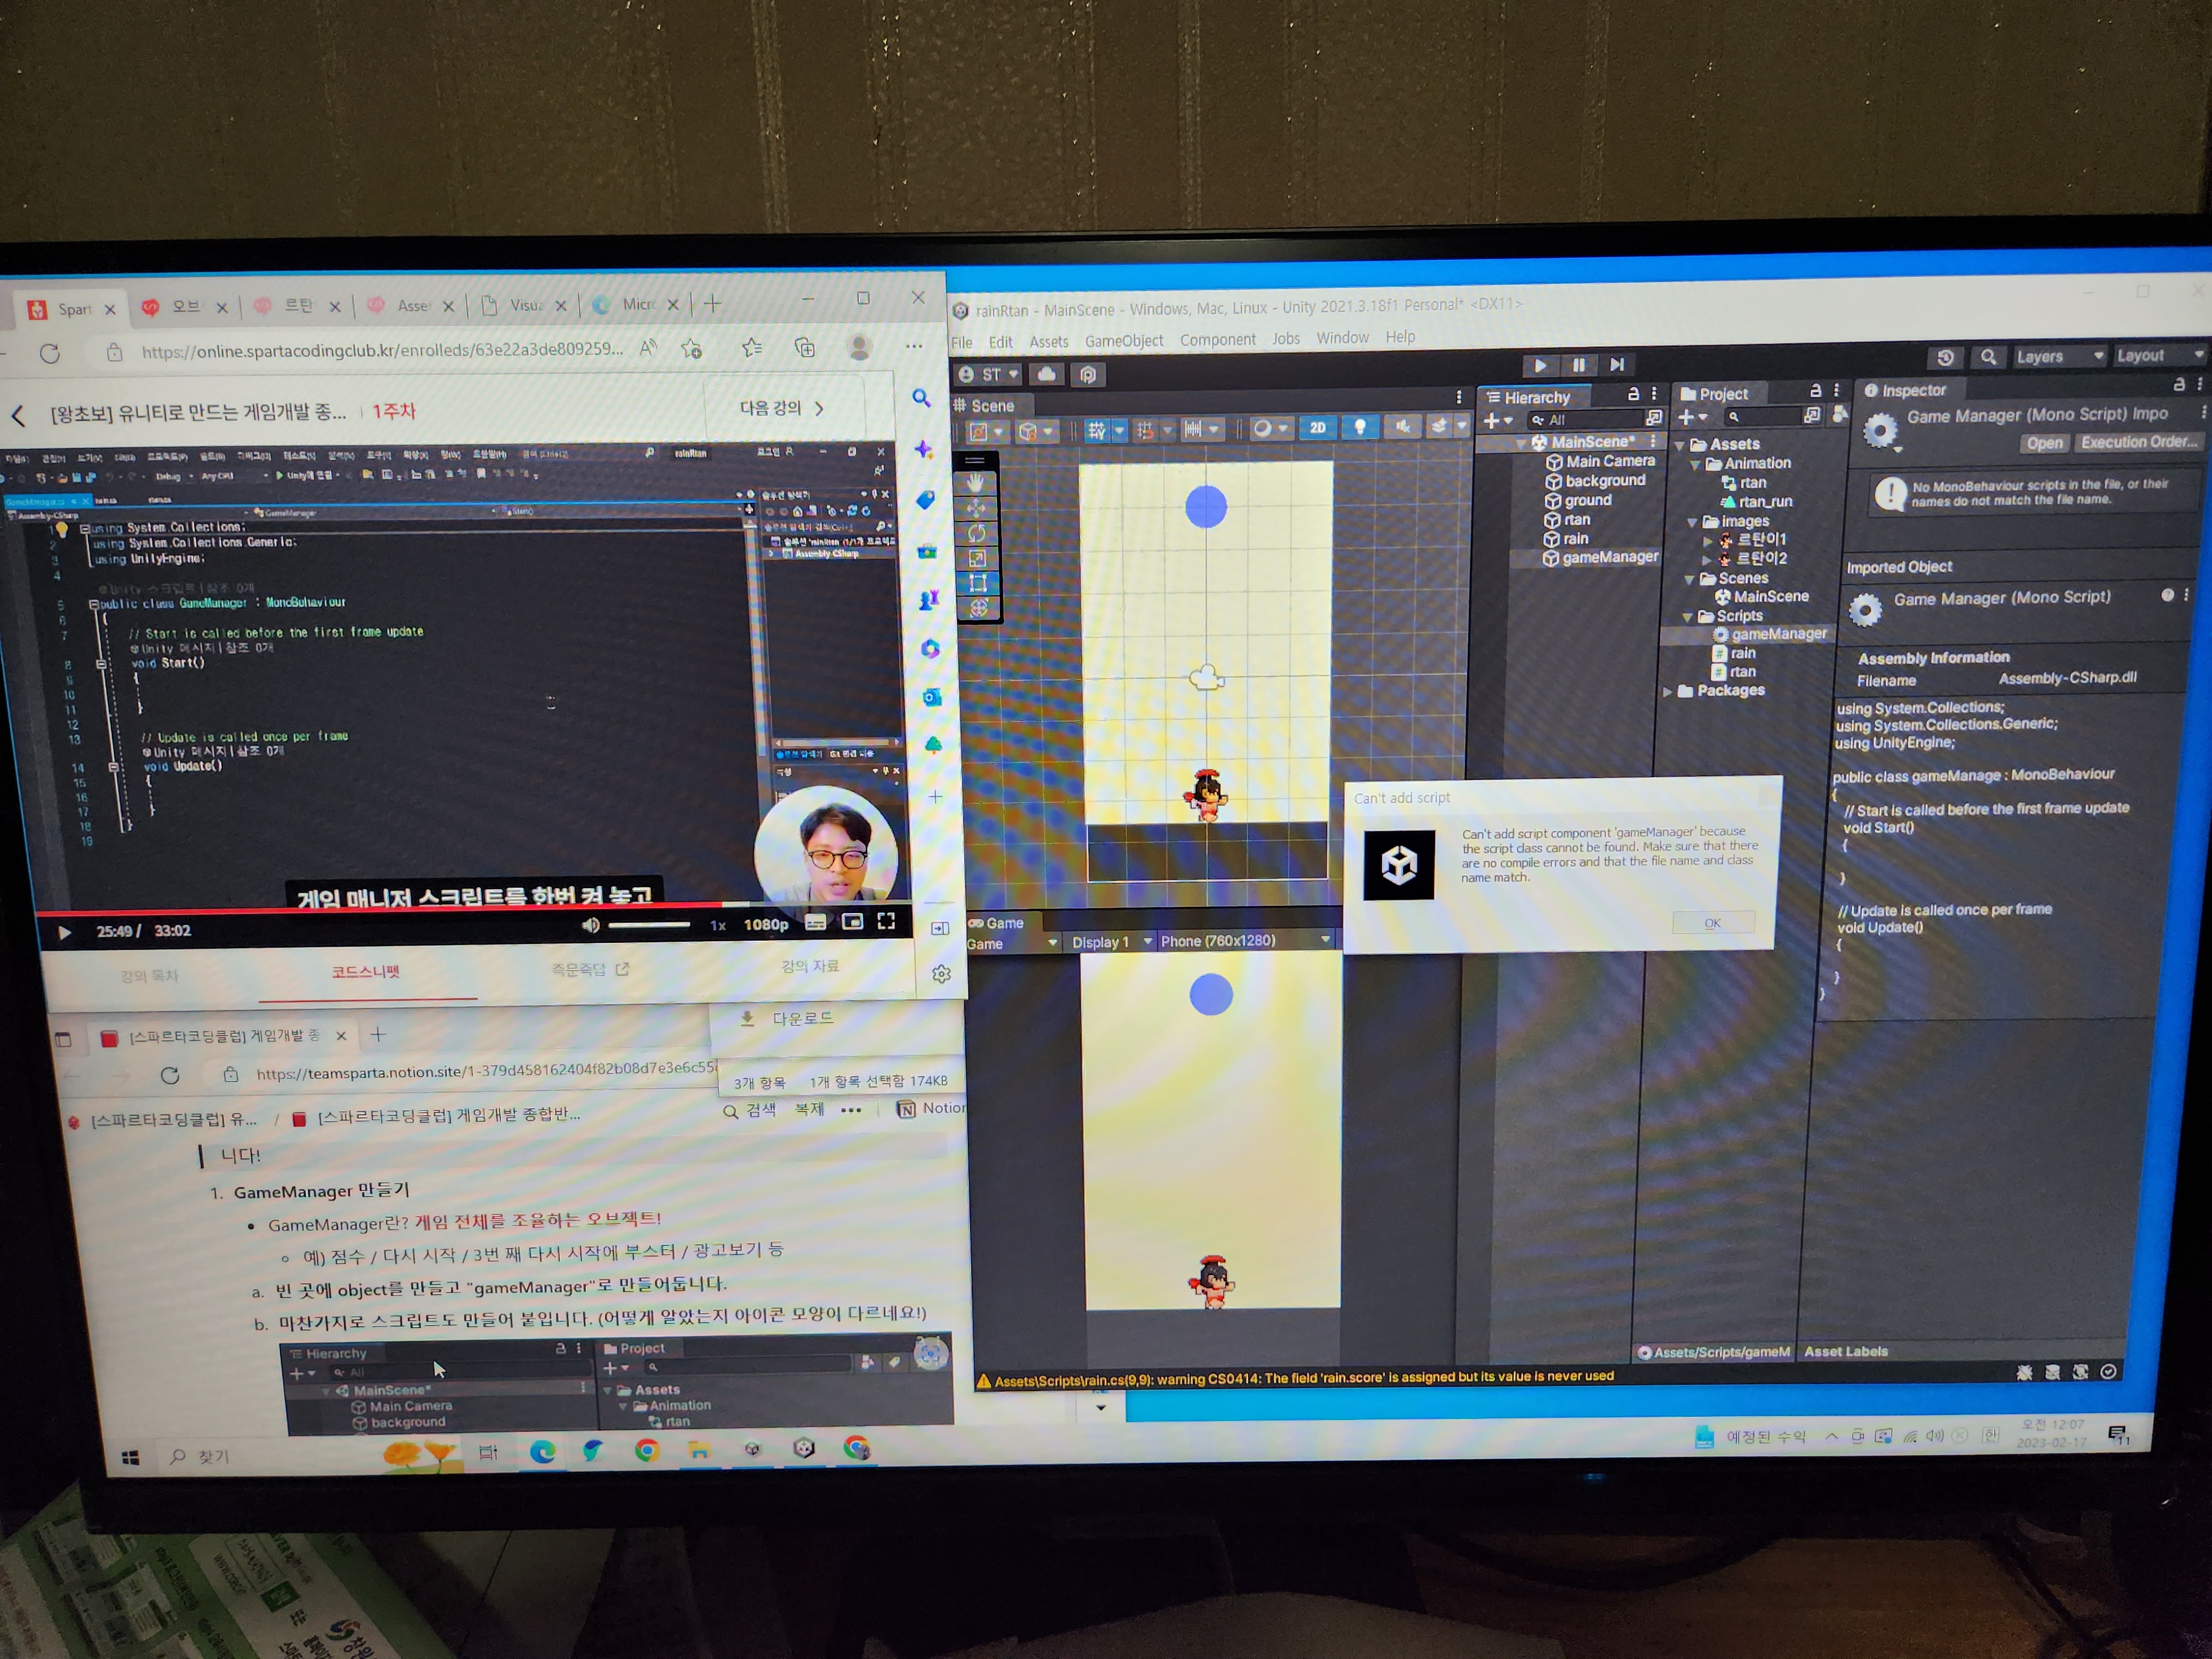Switch to the 코드스니펫 tab below video

coord(366,971)
